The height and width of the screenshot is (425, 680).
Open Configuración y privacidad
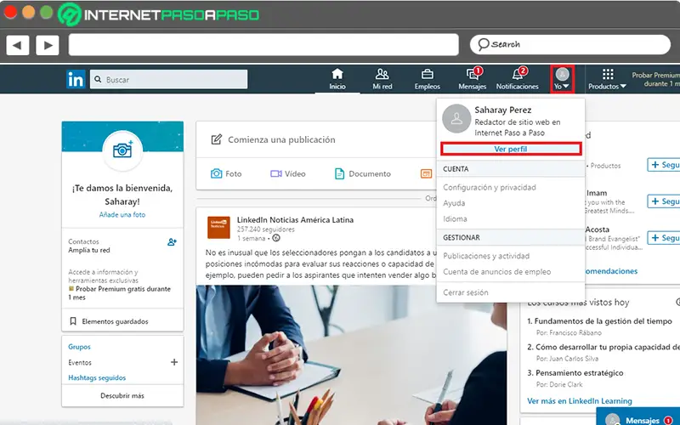pos(490,187)
